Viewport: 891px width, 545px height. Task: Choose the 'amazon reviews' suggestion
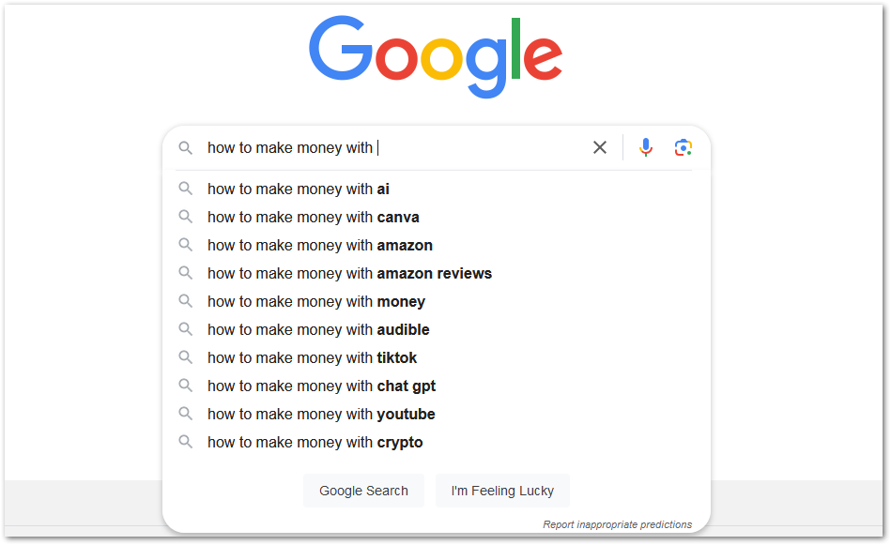[349, 273]
